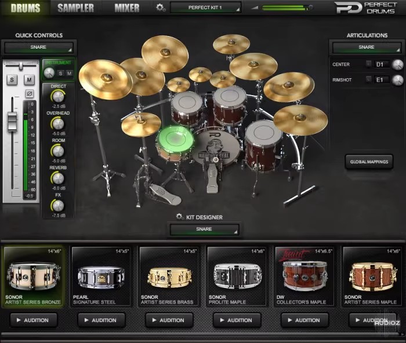Toggle the phase invert button
The height and width of the screenshot is (343, 406).
pos(30,93)
